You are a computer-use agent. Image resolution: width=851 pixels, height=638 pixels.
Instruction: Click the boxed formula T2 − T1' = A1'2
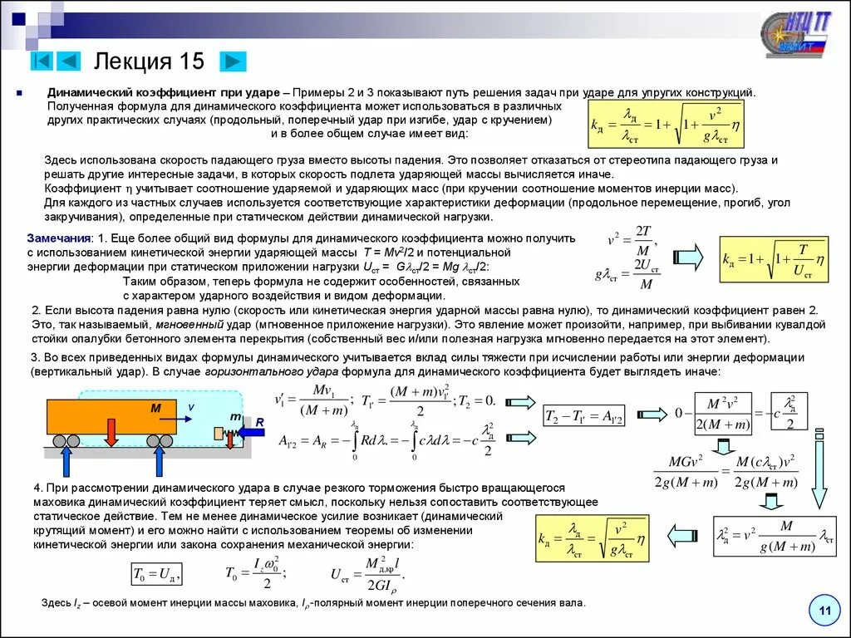[584, 416]
